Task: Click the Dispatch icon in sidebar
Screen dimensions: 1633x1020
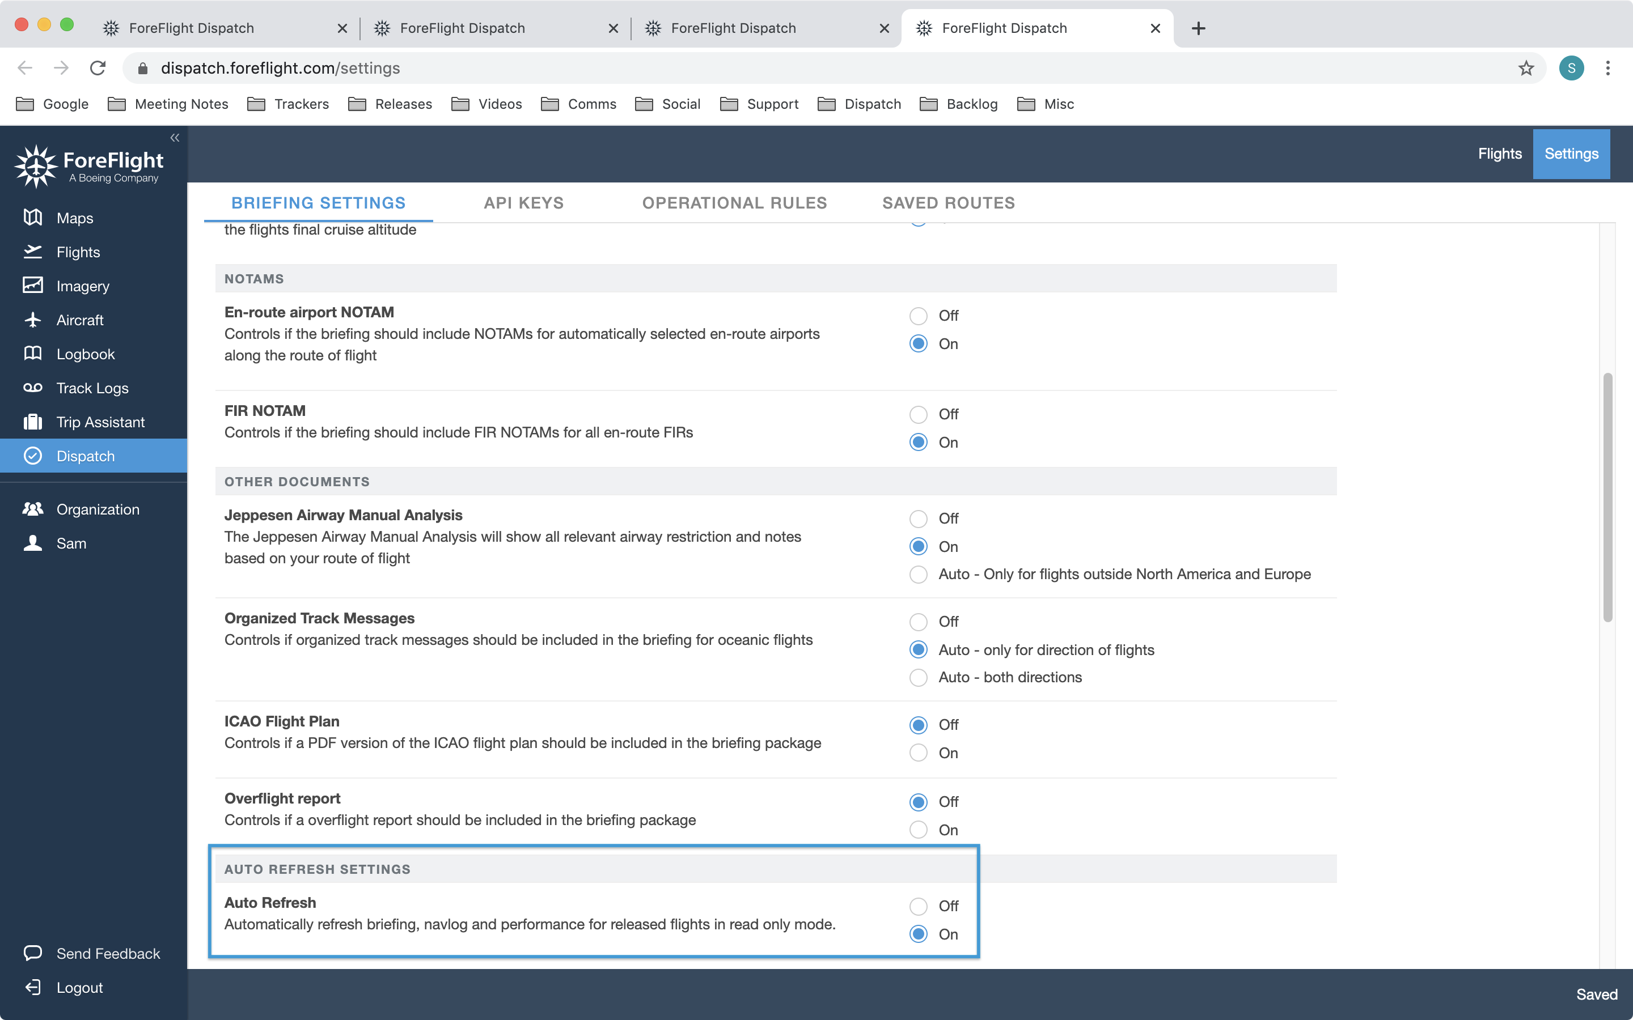Action: click(x=32, y=456)
